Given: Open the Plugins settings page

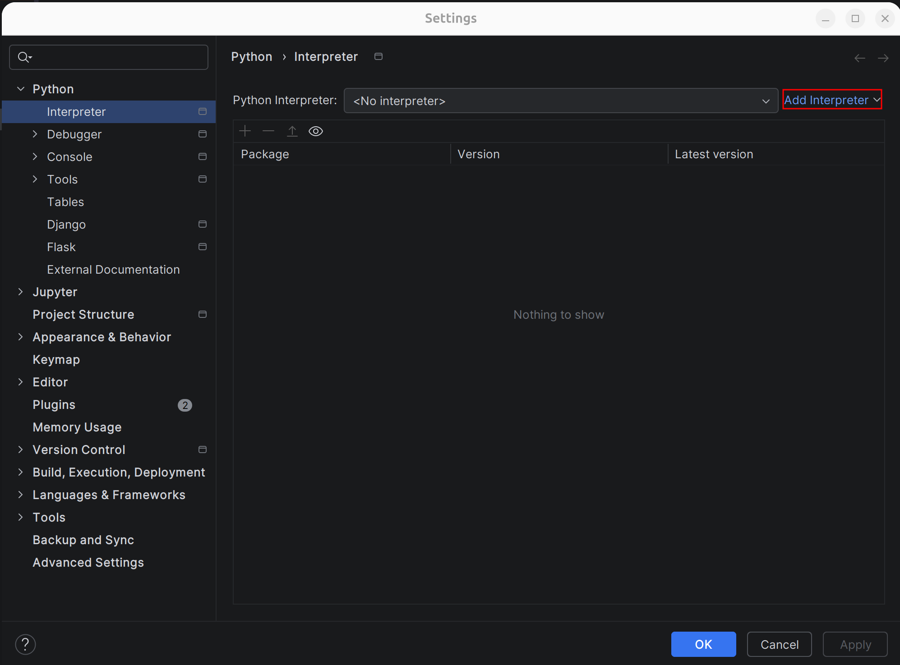Looking at the screenshot, I should coord(54,404).
